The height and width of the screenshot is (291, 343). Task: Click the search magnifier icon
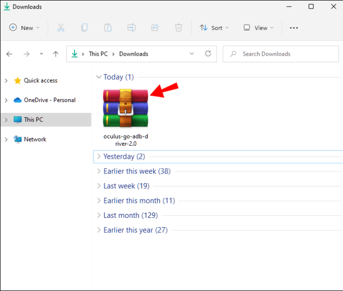[233, 54]
